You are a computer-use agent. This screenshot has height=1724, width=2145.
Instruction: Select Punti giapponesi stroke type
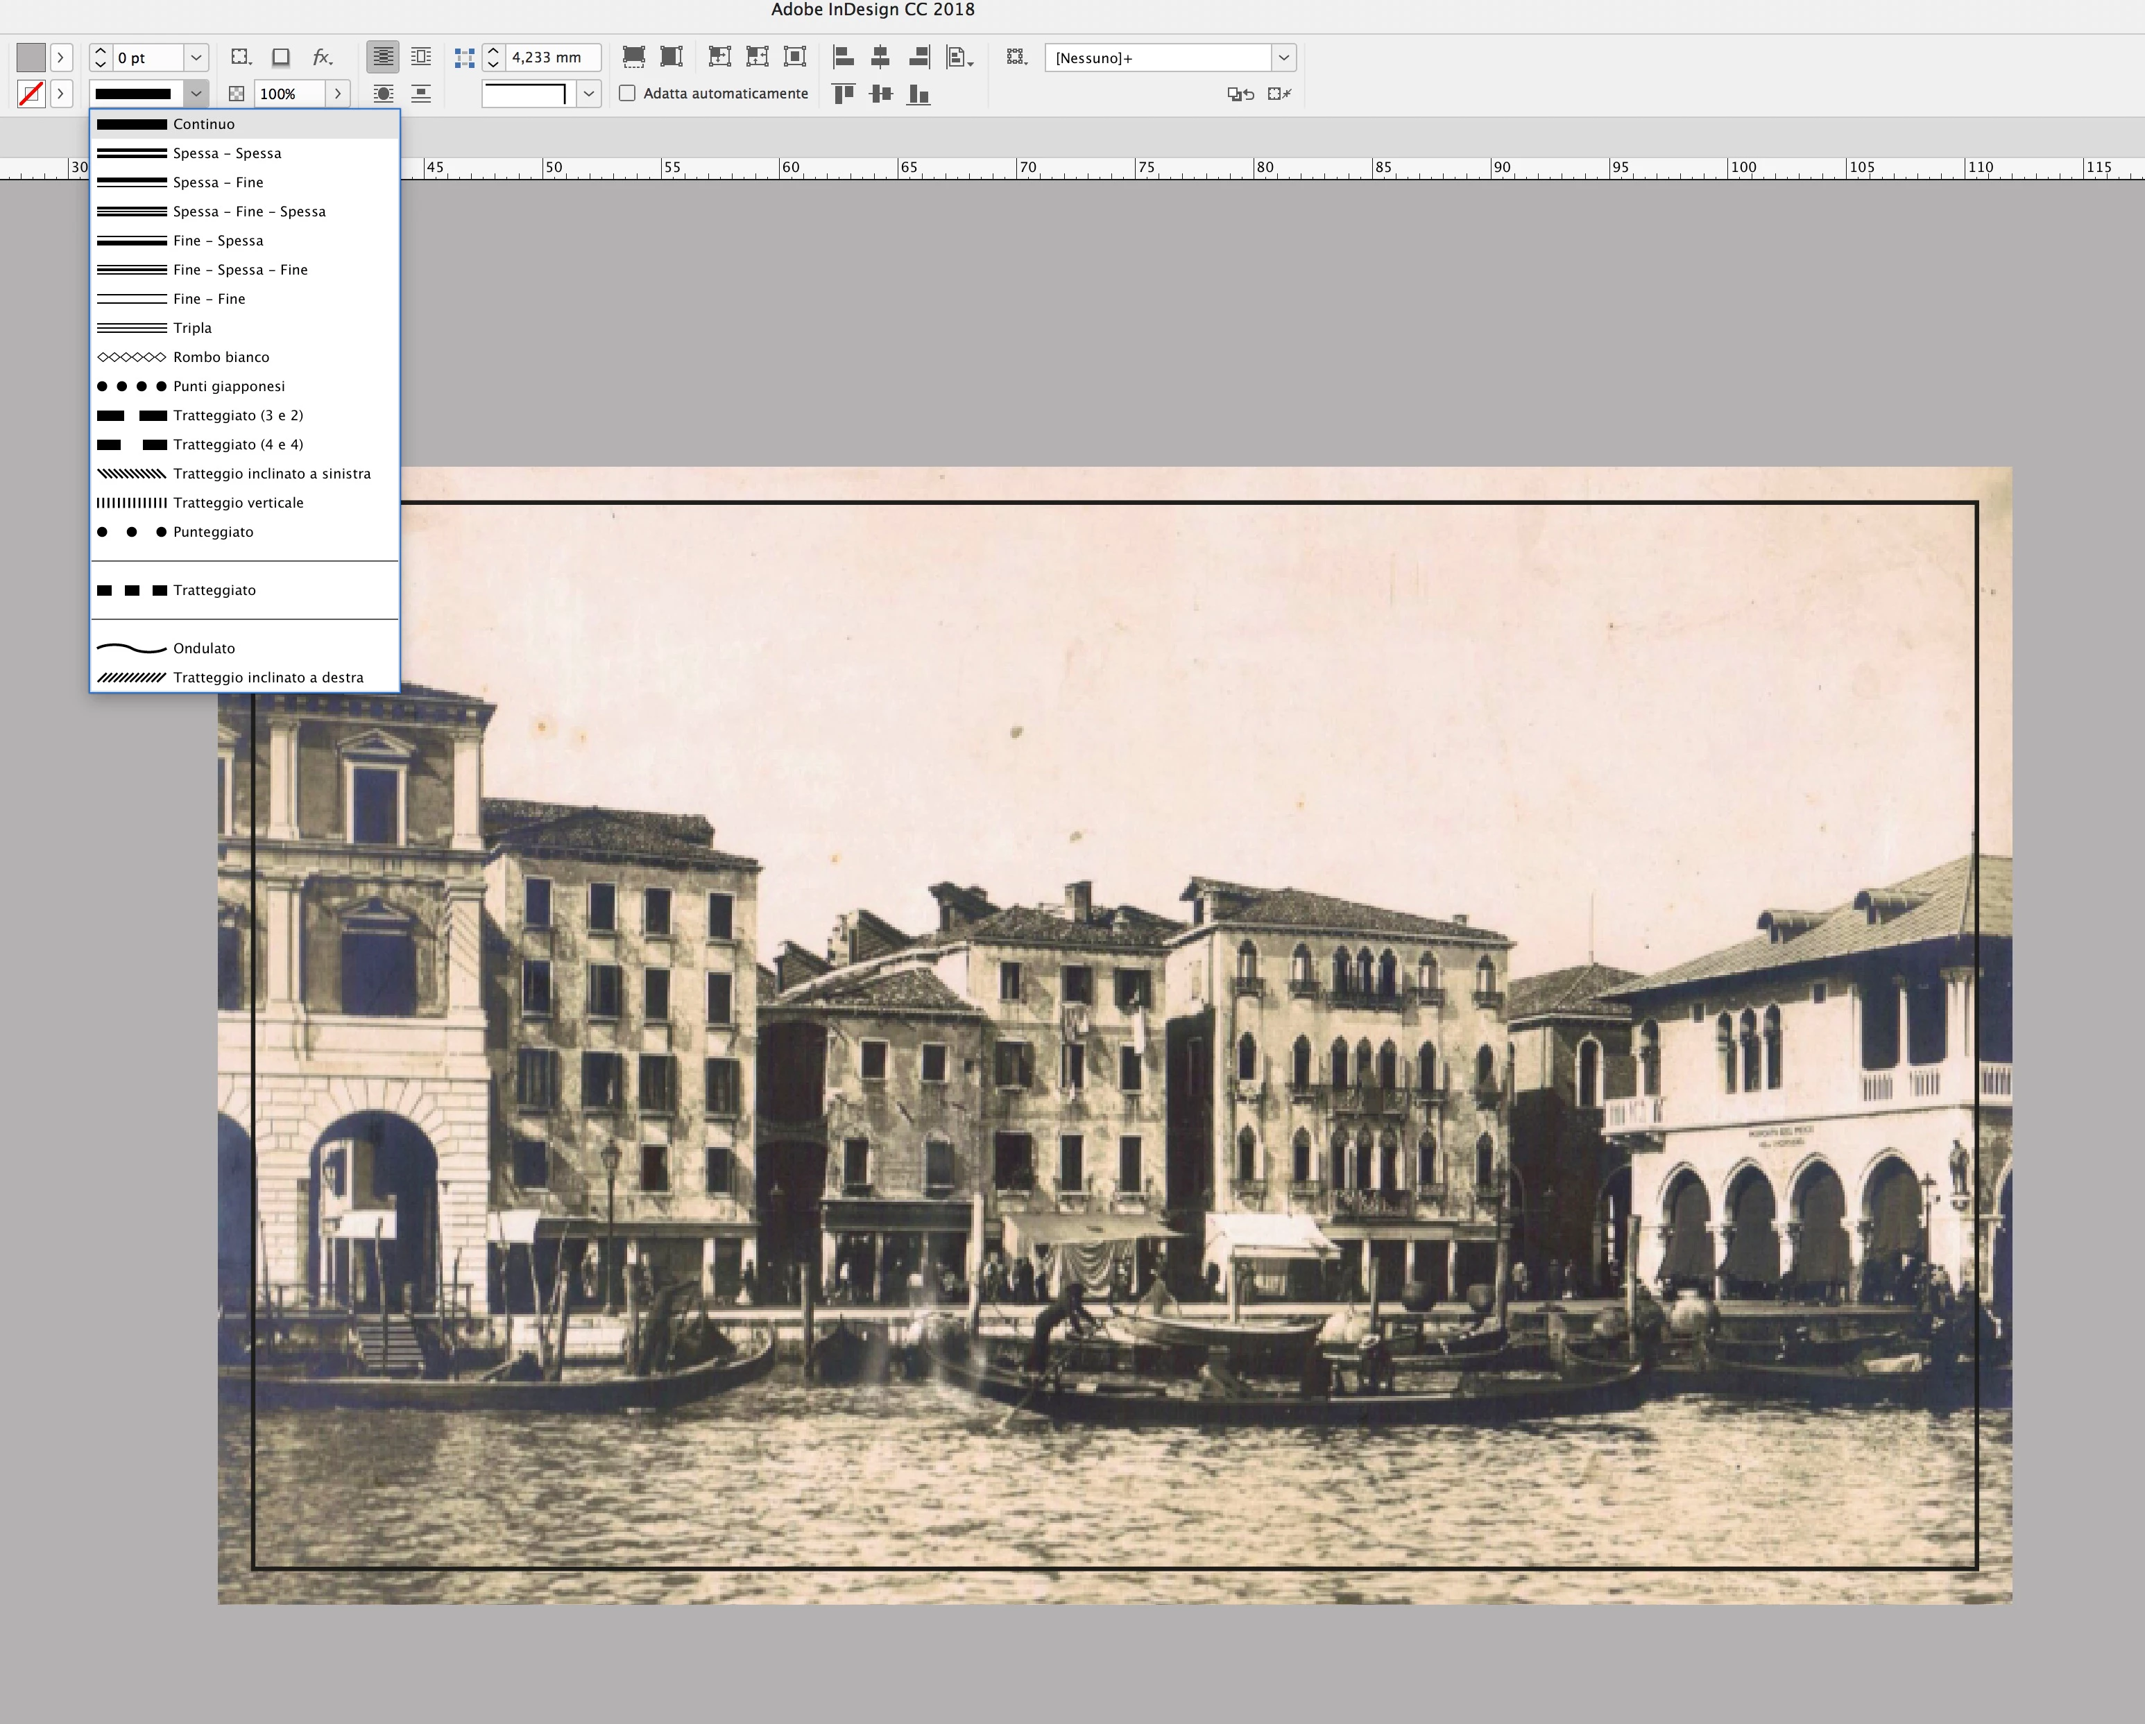(229, 386)
